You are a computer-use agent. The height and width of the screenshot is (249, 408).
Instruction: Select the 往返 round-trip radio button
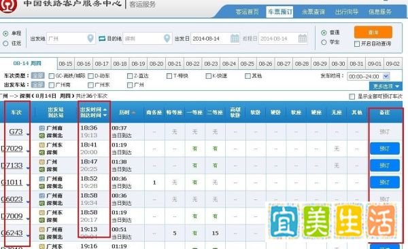5,43
